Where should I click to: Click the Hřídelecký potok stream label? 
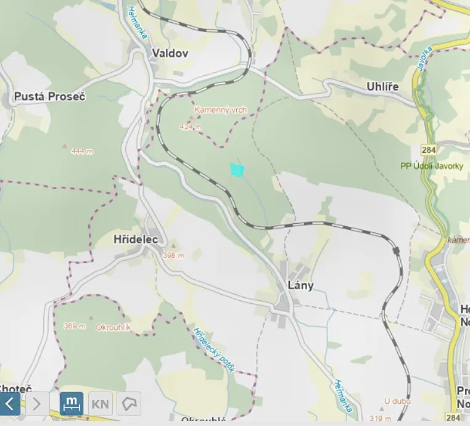213,350
